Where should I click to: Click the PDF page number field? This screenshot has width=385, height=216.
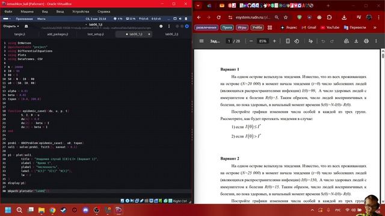point(229,41)
